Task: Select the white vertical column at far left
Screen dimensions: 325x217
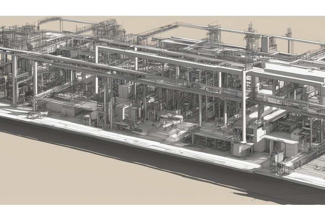Action: [14, 80]
